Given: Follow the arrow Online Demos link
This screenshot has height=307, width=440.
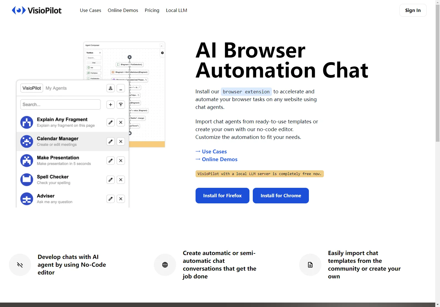Looking at the screenshot, I should pyautogui.click(x=216, y=159).
